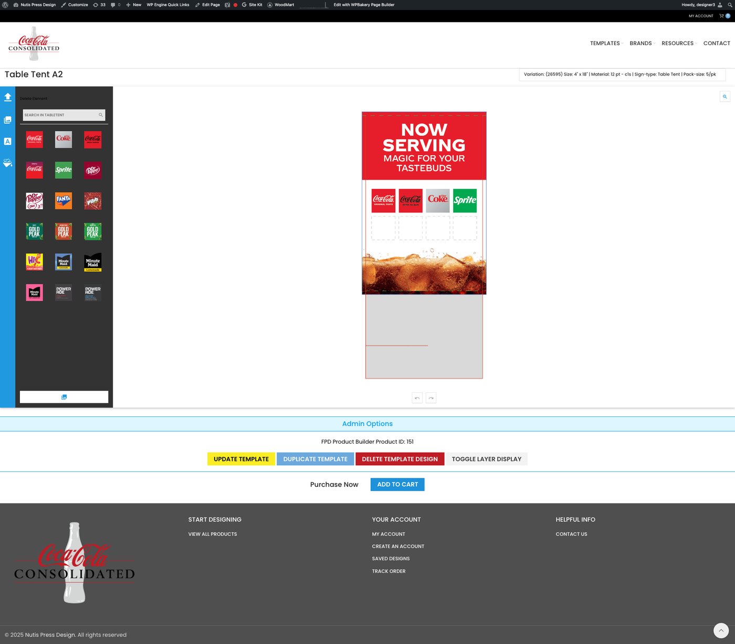Viewport: 735px width, 644px height.
Task: Select the text tool with the letter A
Action: 7,142
